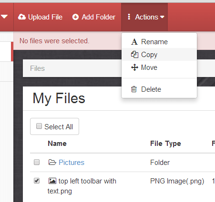The width and height of the screenshot is (215, 202).
Task: Click the letter A Rename icon
Action: click(134, 42)
